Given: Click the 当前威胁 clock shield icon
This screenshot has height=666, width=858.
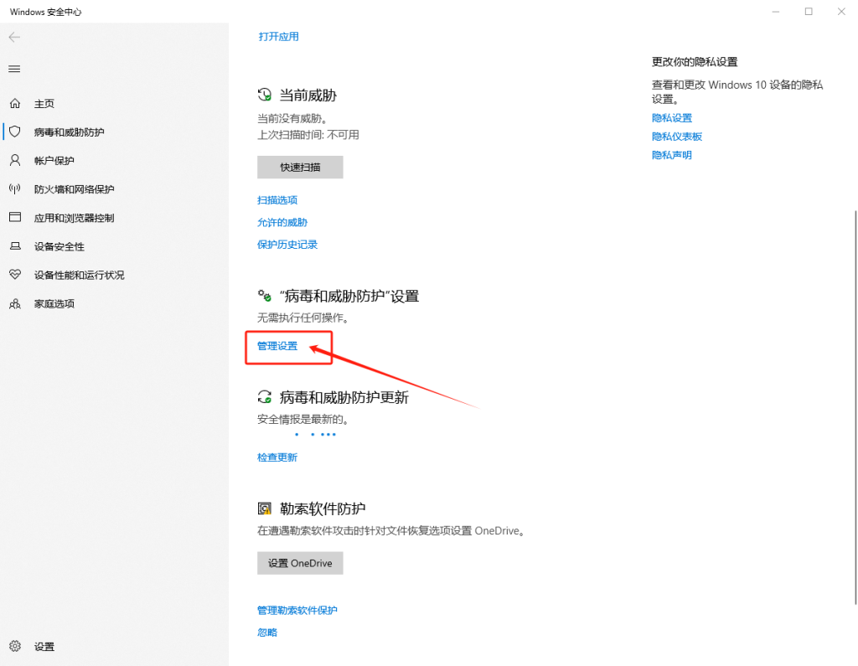Looking at the screenshot, I should (x=265, y=96).
